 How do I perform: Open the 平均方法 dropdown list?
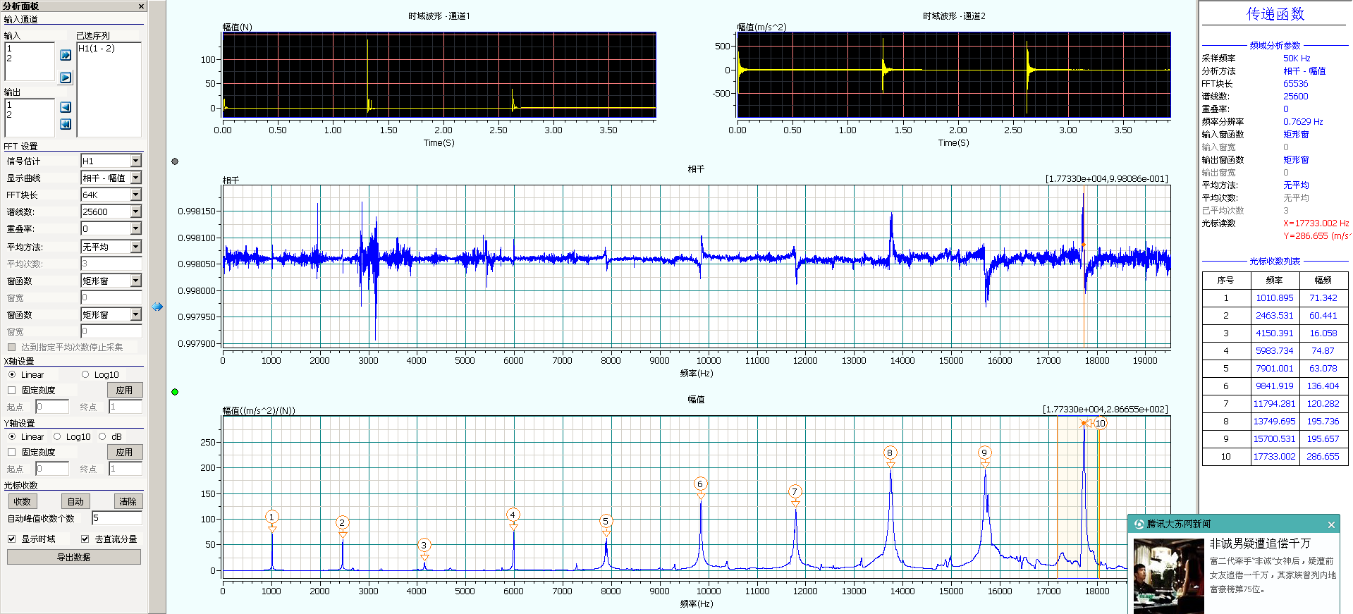coord(135,247)
